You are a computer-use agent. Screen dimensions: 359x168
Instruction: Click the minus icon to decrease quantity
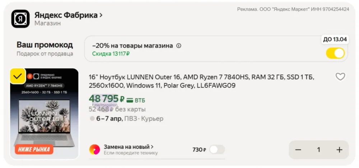(298, 150)
